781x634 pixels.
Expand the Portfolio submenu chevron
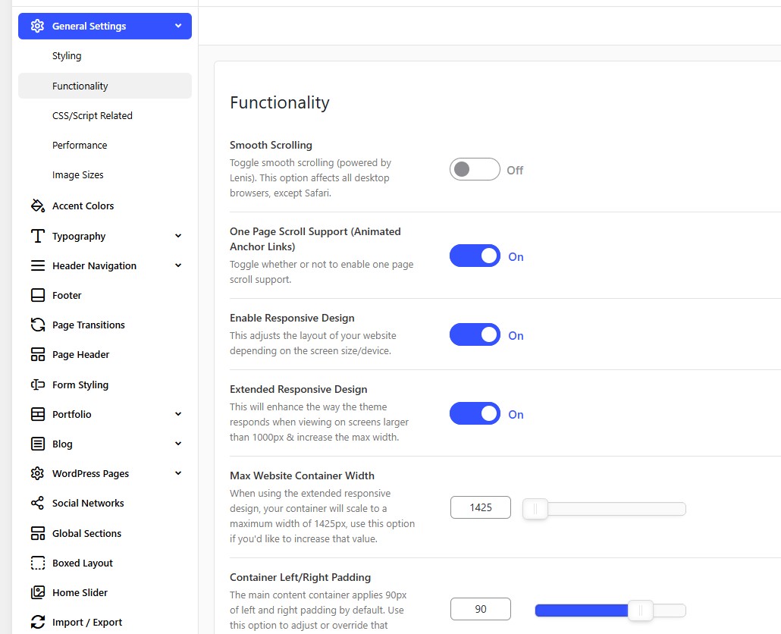pyautogui.click(x=178, y=414)
